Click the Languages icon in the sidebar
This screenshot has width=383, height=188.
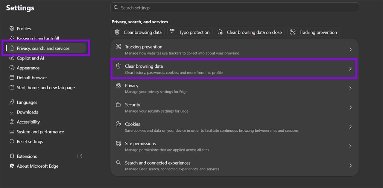tap(12, 102)
